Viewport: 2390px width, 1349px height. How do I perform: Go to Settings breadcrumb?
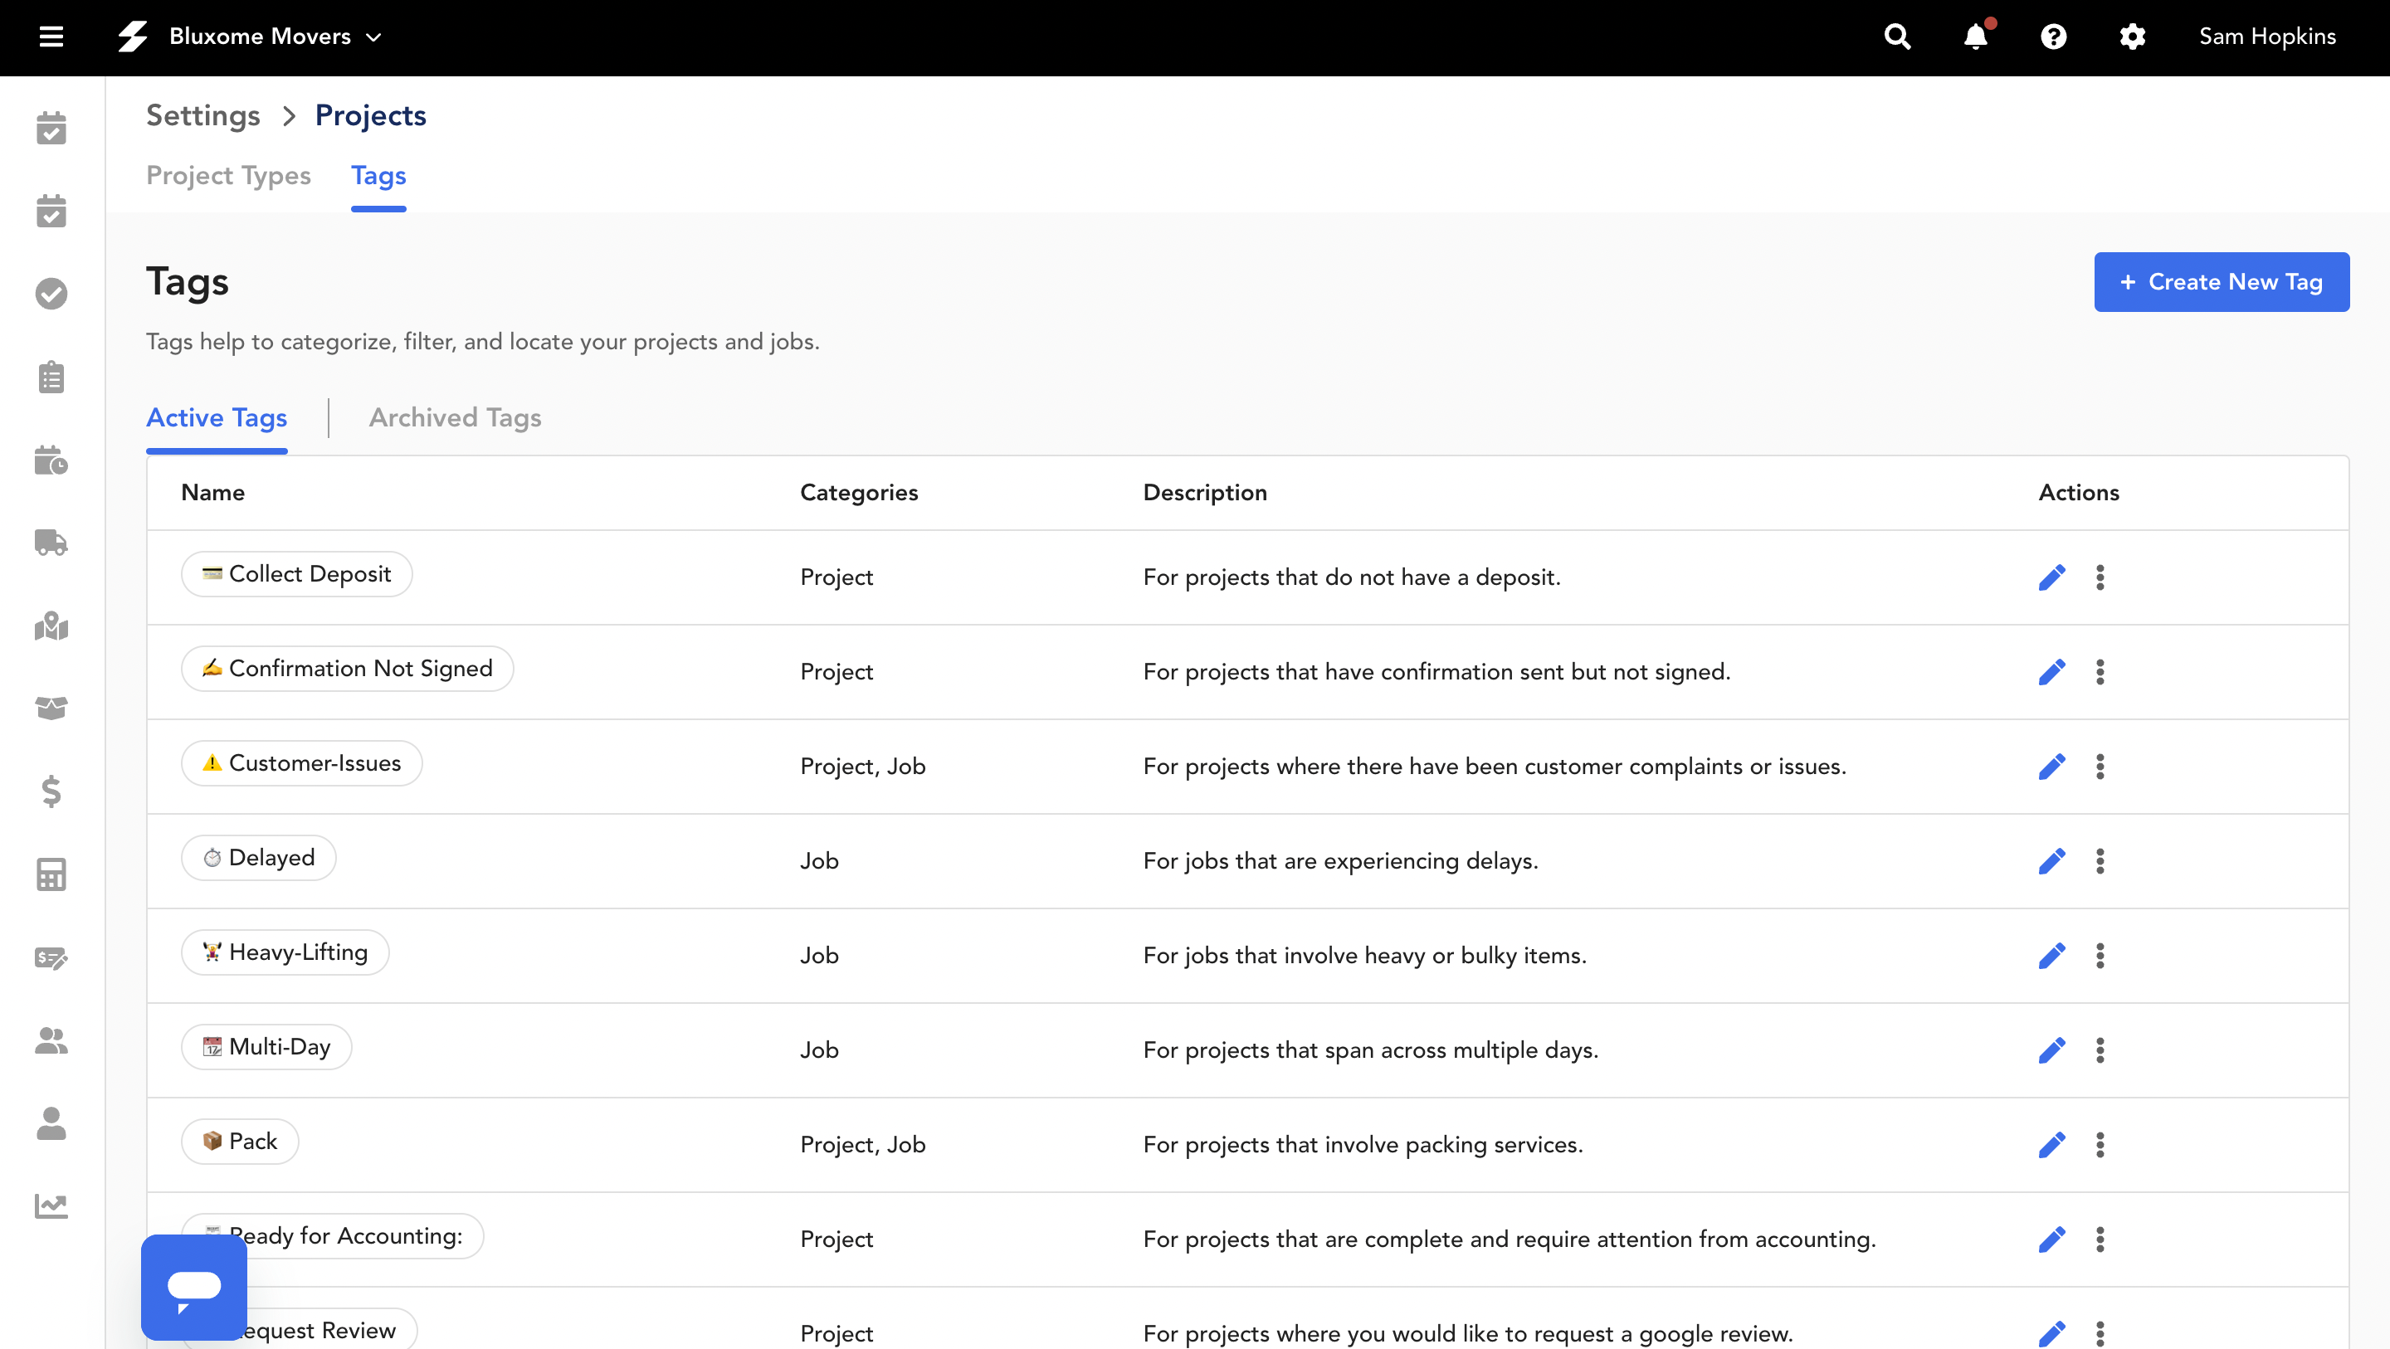click(x=203, y=115)
